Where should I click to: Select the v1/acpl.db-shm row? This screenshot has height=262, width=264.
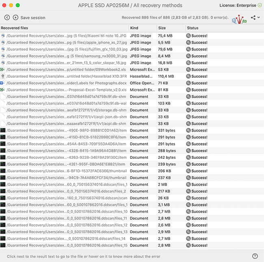tap(132, 123)
